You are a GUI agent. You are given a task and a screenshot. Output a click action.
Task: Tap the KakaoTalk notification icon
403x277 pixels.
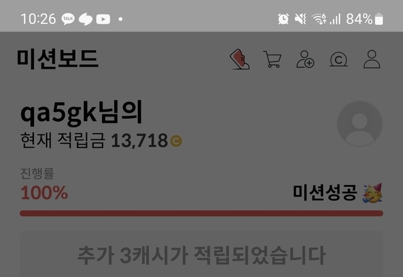coord(68,19)
